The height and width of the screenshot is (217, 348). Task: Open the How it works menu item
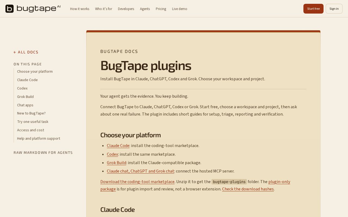pyautogui.click(x=80, y=9)
